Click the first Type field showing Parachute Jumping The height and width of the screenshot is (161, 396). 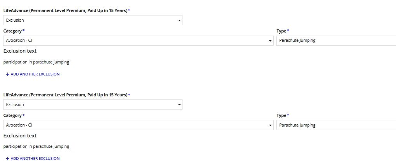(x=336, y=41)
